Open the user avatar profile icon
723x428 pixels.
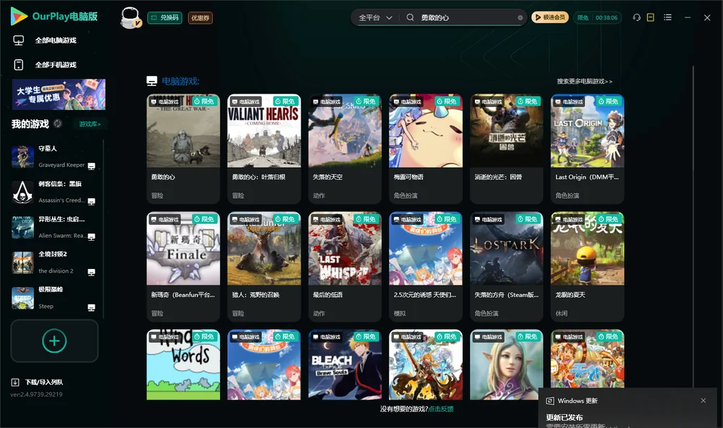(x=130, y=17)
